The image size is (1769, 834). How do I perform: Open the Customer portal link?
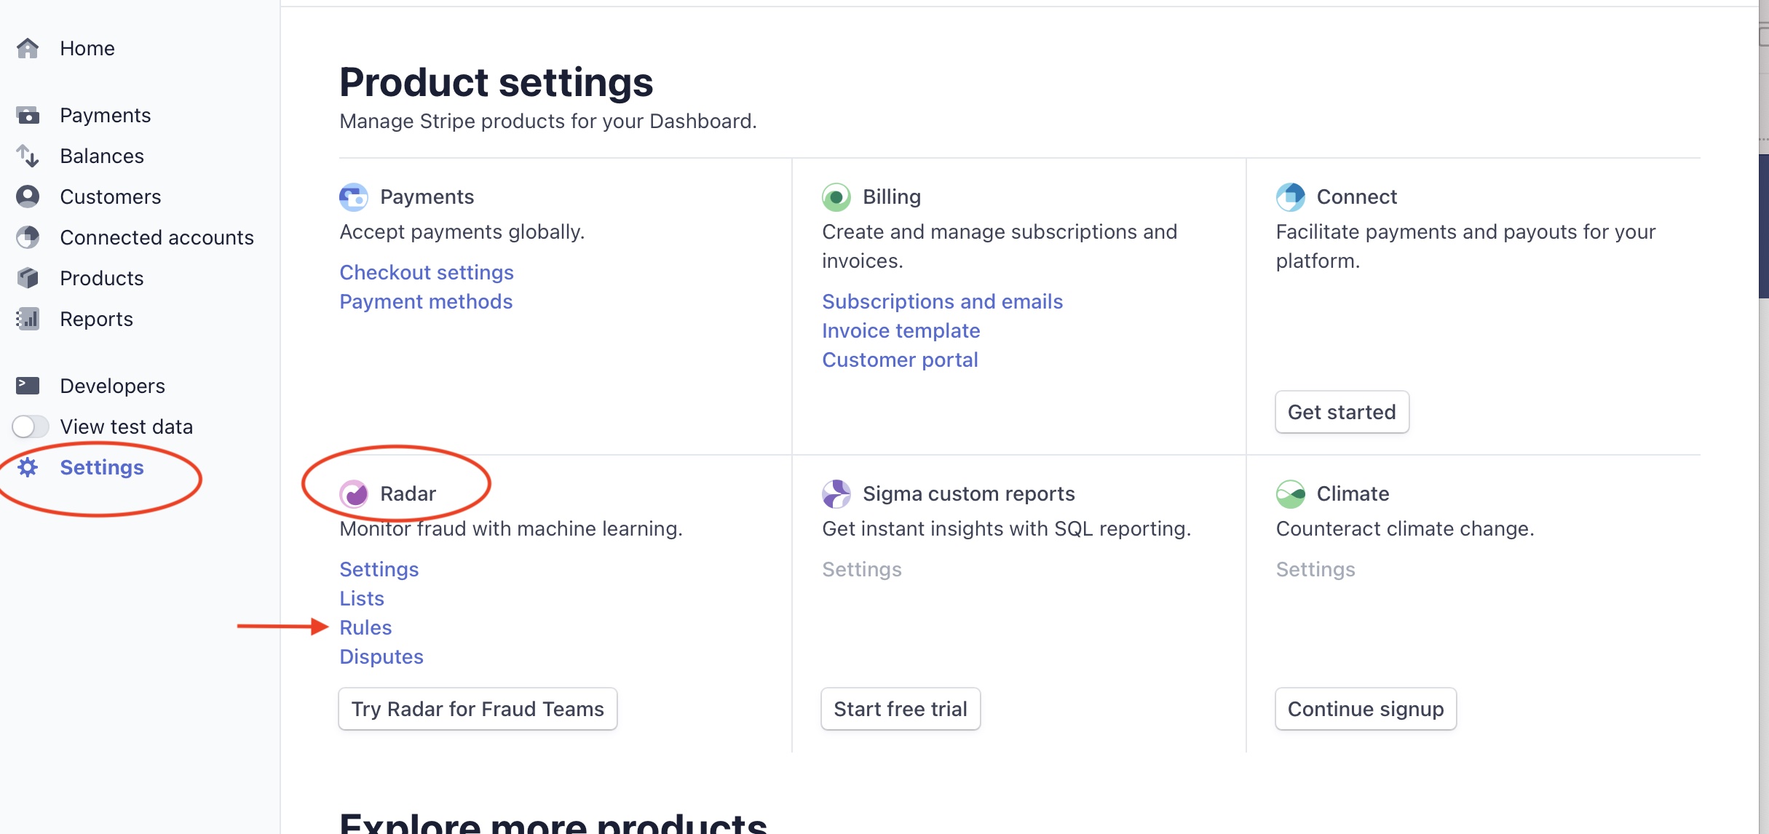pos(900,360)
